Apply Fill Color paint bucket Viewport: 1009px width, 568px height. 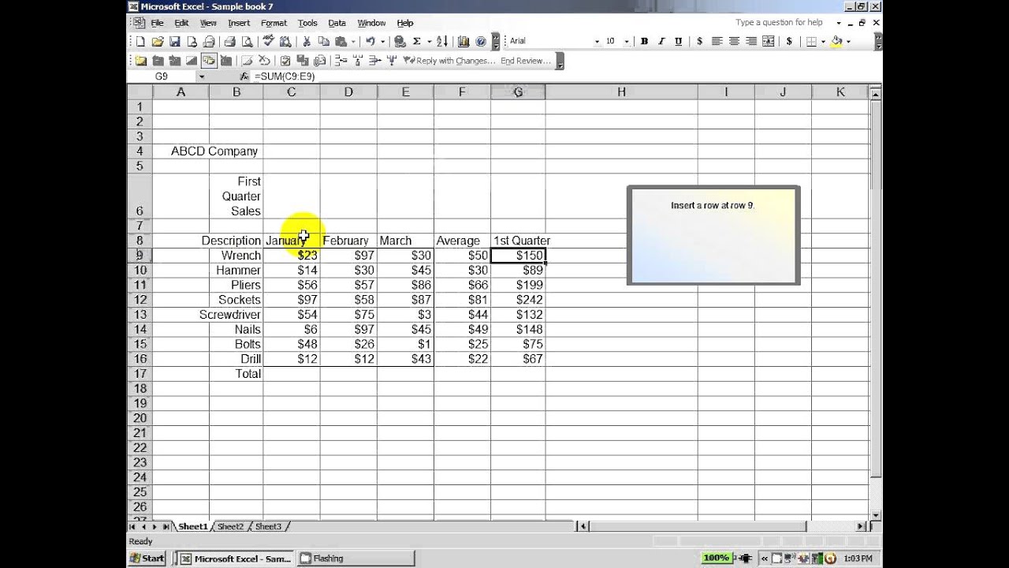coord(836,41)
